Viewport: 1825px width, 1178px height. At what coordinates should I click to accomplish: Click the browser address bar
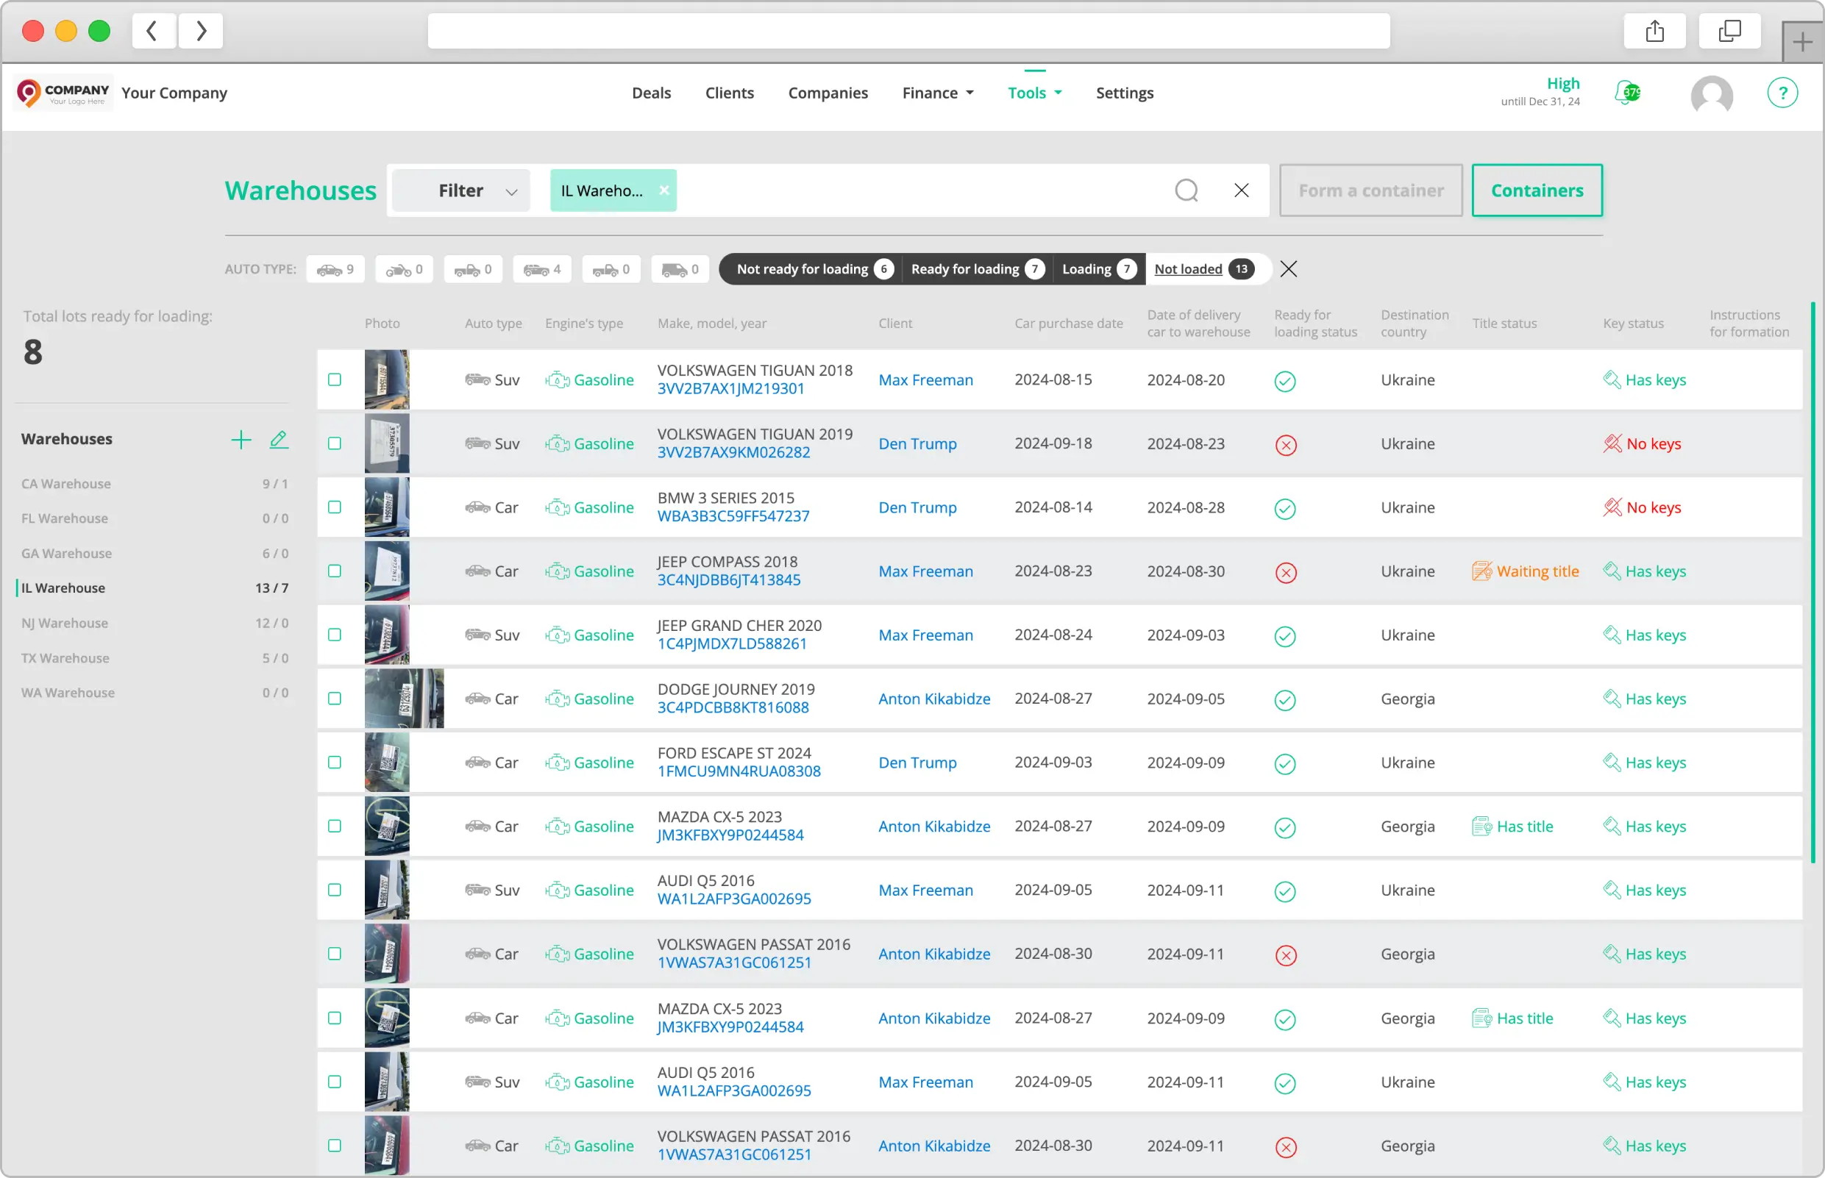pos(908,31)
